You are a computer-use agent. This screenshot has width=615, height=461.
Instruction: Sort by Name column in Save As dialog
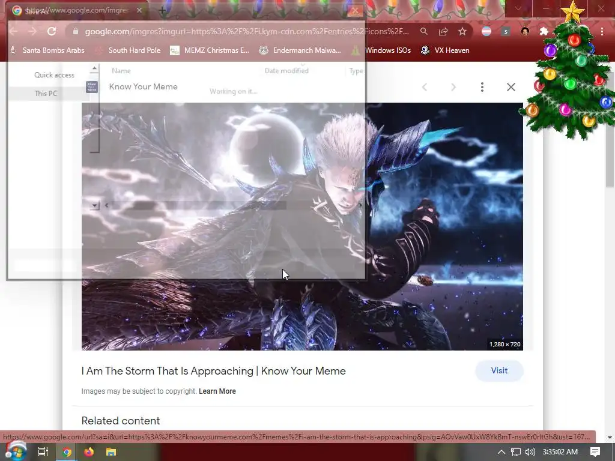121,71
